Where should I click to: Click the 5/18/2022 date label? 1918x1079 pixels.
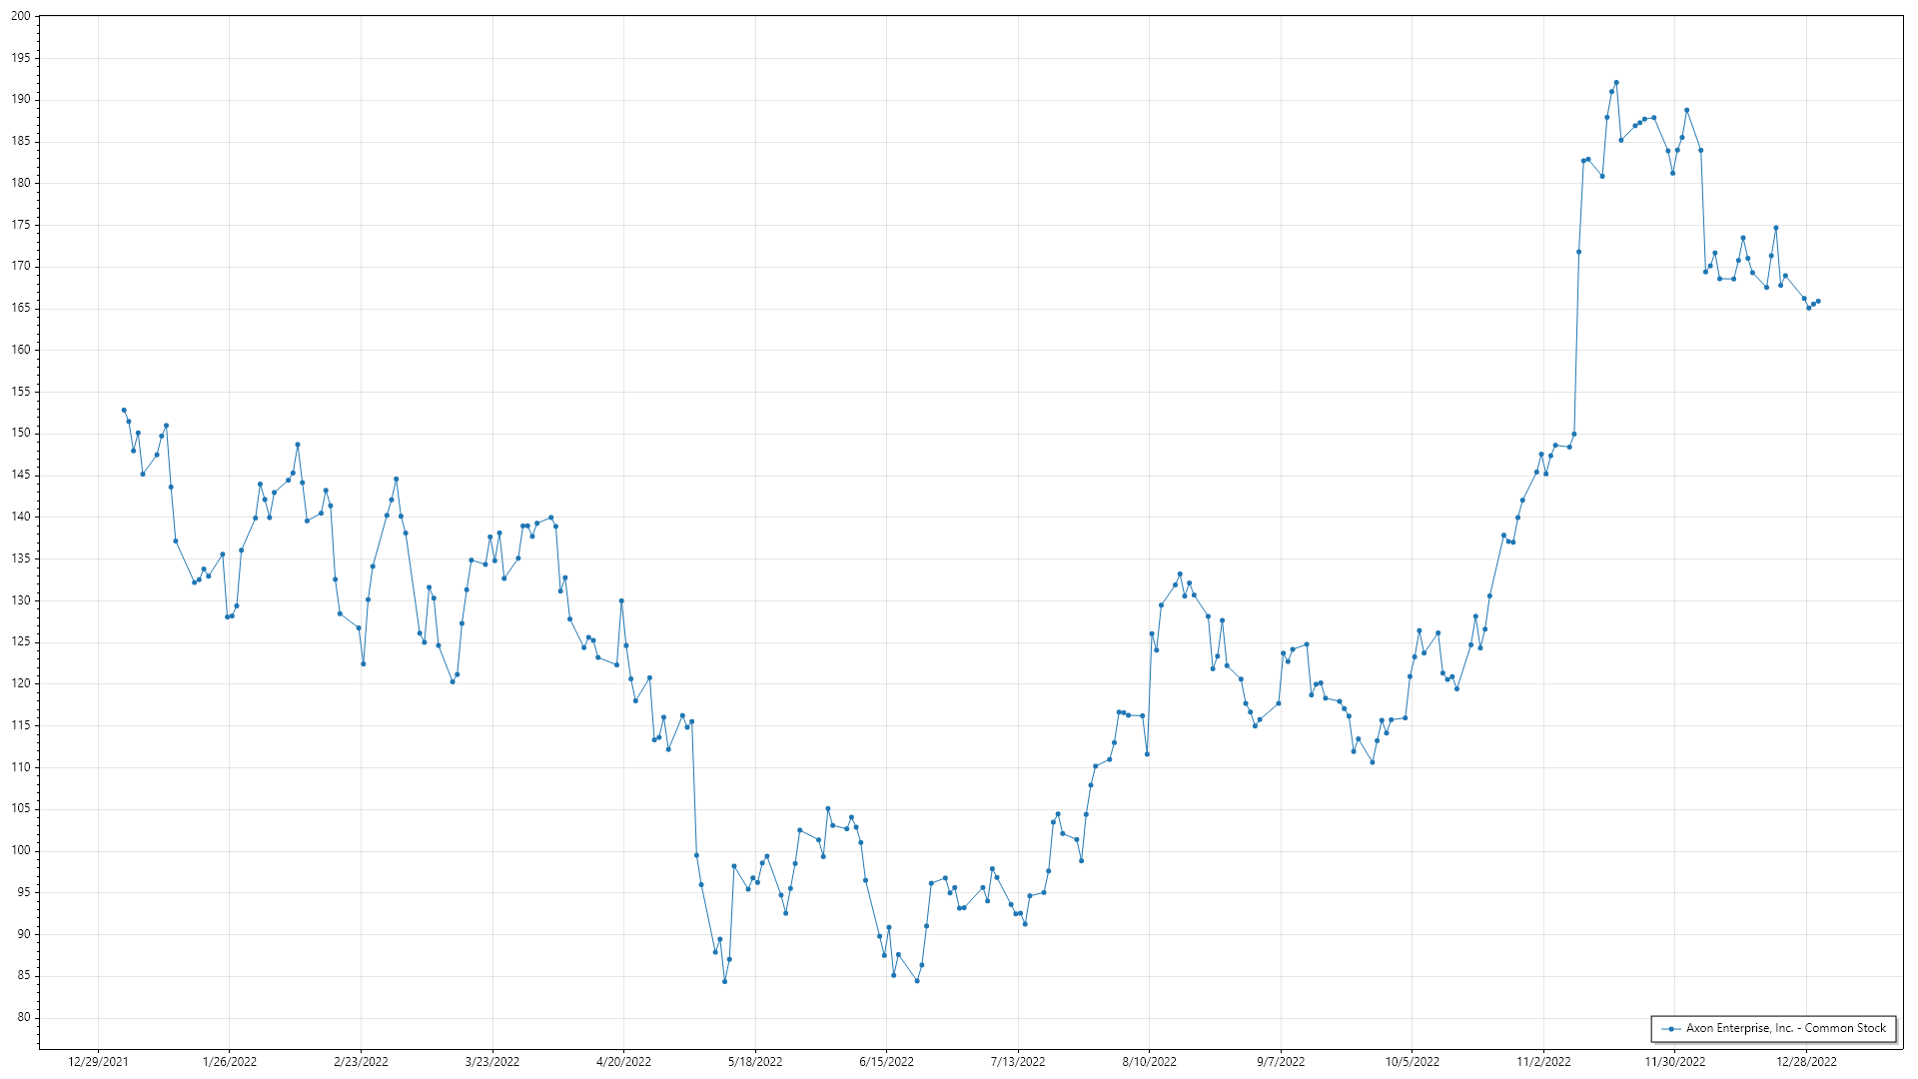click(x=755, y=1061)
